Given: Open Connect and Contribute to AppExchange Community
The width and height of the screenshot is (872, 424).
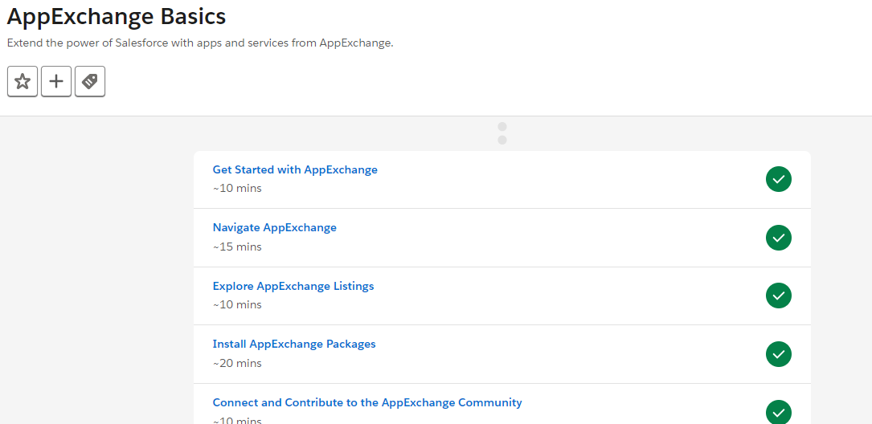Looking at the screenshot, I should (x=367, y=402).
